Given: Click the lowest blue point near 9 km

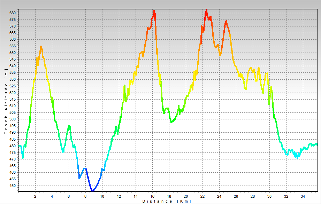Looking at the screenshot, I should (93, 190).
